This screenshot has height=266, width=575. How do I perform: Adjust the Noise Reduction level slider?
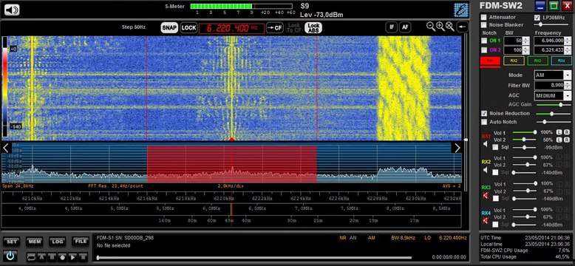coord(553,114)
